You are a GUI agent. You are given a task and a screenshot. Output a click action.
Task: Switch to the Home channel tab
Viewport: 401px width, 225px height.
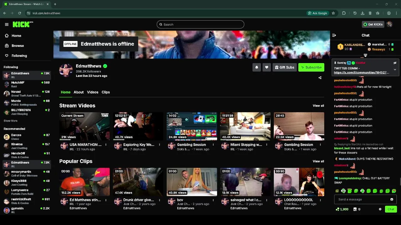65,92
